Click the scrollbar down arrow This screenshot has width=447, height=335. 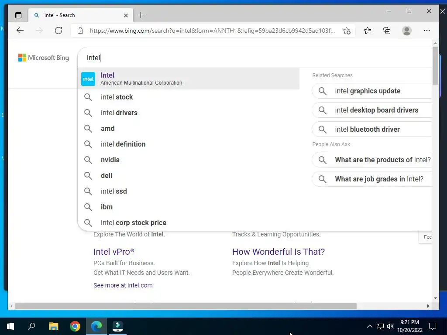pos(435,298)
